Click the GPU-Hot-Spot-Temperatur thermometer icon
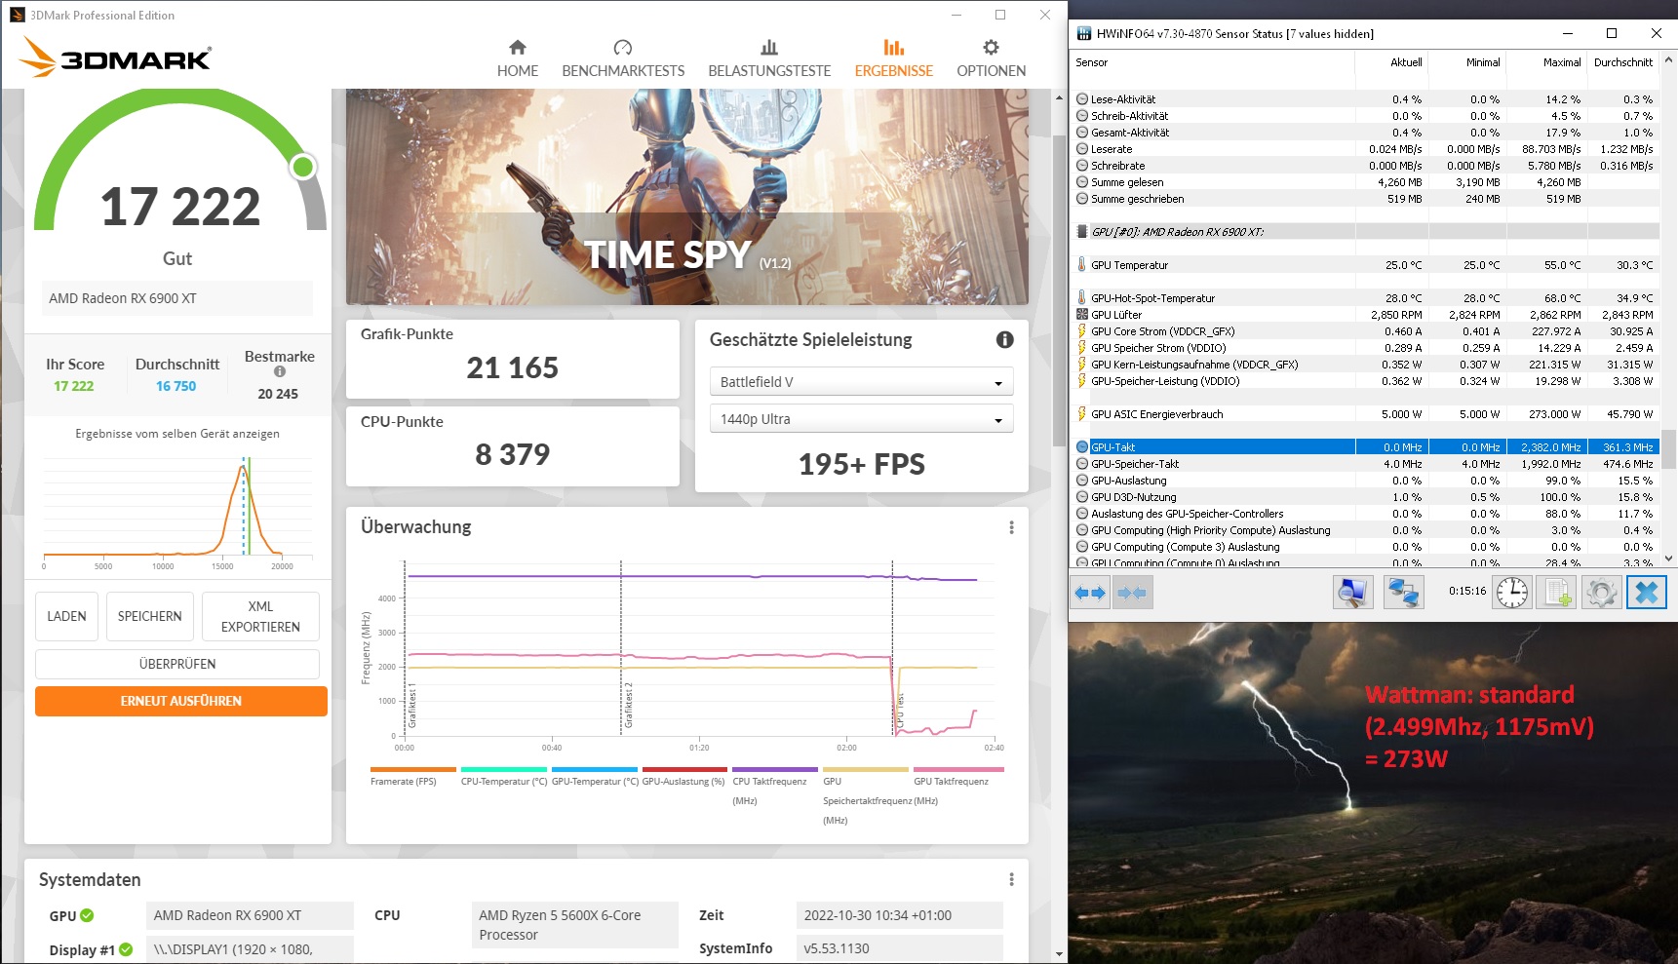The width and height of the screenshot is (1678, 964). (x=1081, y=298)
